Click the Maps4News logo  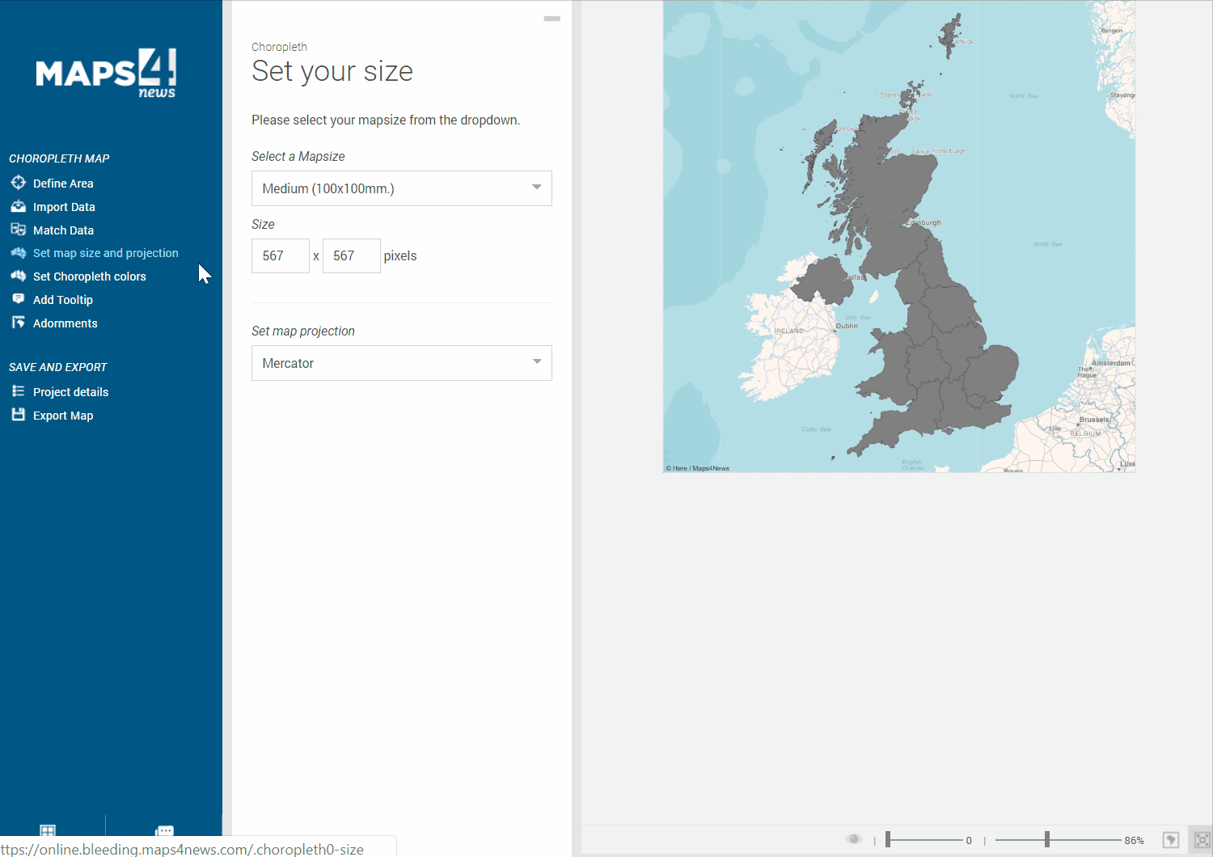click(x=106, y=73)
